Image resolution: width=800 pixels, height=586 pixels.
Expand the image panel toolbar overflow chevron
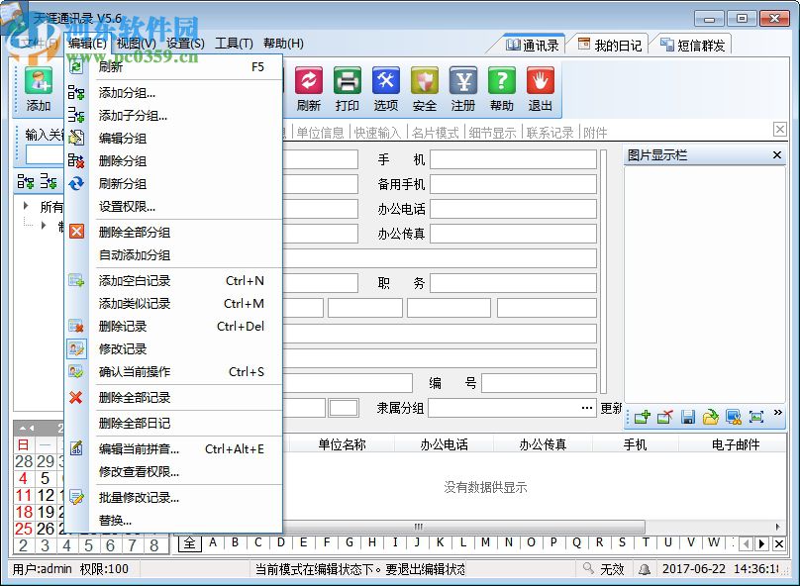pos(777,412)
